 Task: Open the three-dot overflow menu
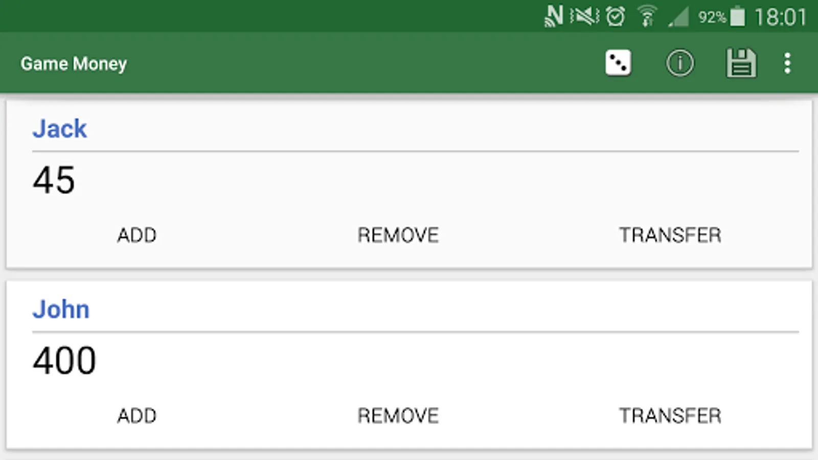coord(787,63)
